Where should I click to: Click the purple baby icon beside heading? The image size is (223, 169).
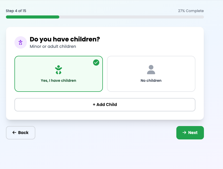(21, 42)
